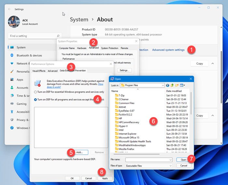Image resolution: width=228 pixels, height=185 pixels.
Task: Select DEP for all programs except selected
Action: [x=36, y=99]
